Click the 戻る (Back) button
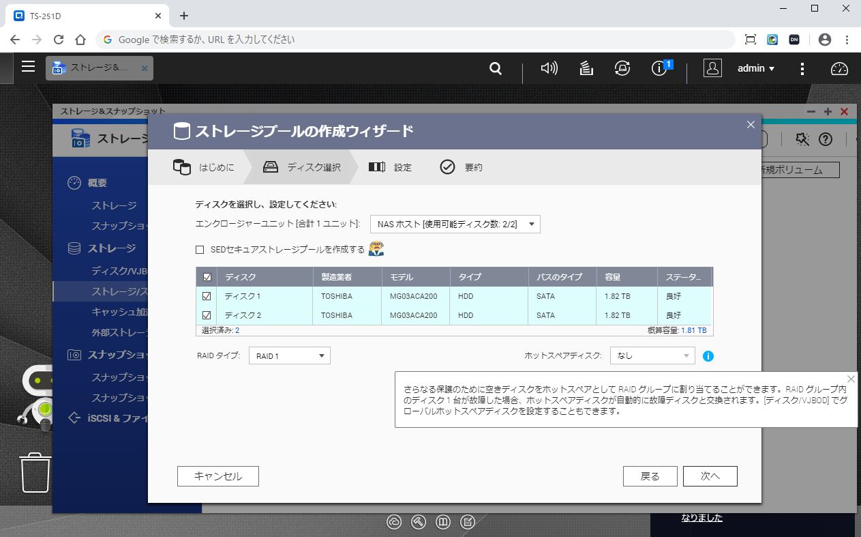Viewport: 861px width, 537px height. pos(650,476)
